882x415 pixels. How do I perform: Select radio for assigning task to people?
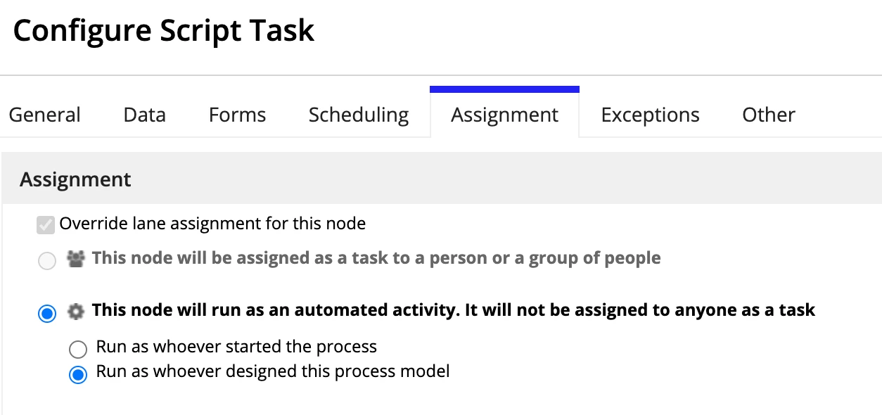[47, 262]
